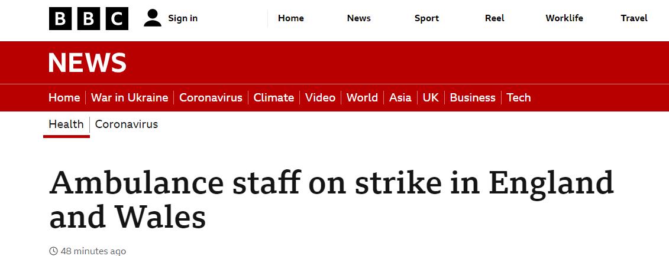The width and height of the screenshot is (669, 256).
Task: Open Coronavirus in the red news bar
Action: tap(211, 98)
